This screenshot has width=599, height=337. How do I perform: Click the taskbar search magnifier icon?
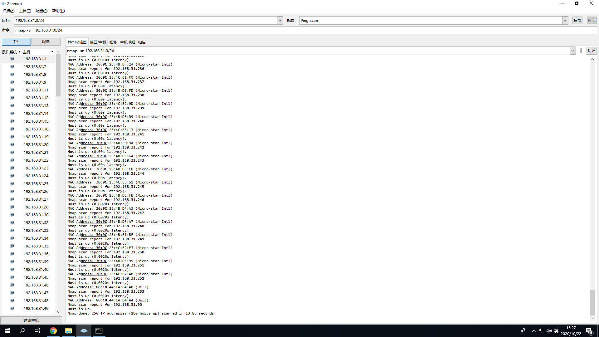[x=22, y=331]
